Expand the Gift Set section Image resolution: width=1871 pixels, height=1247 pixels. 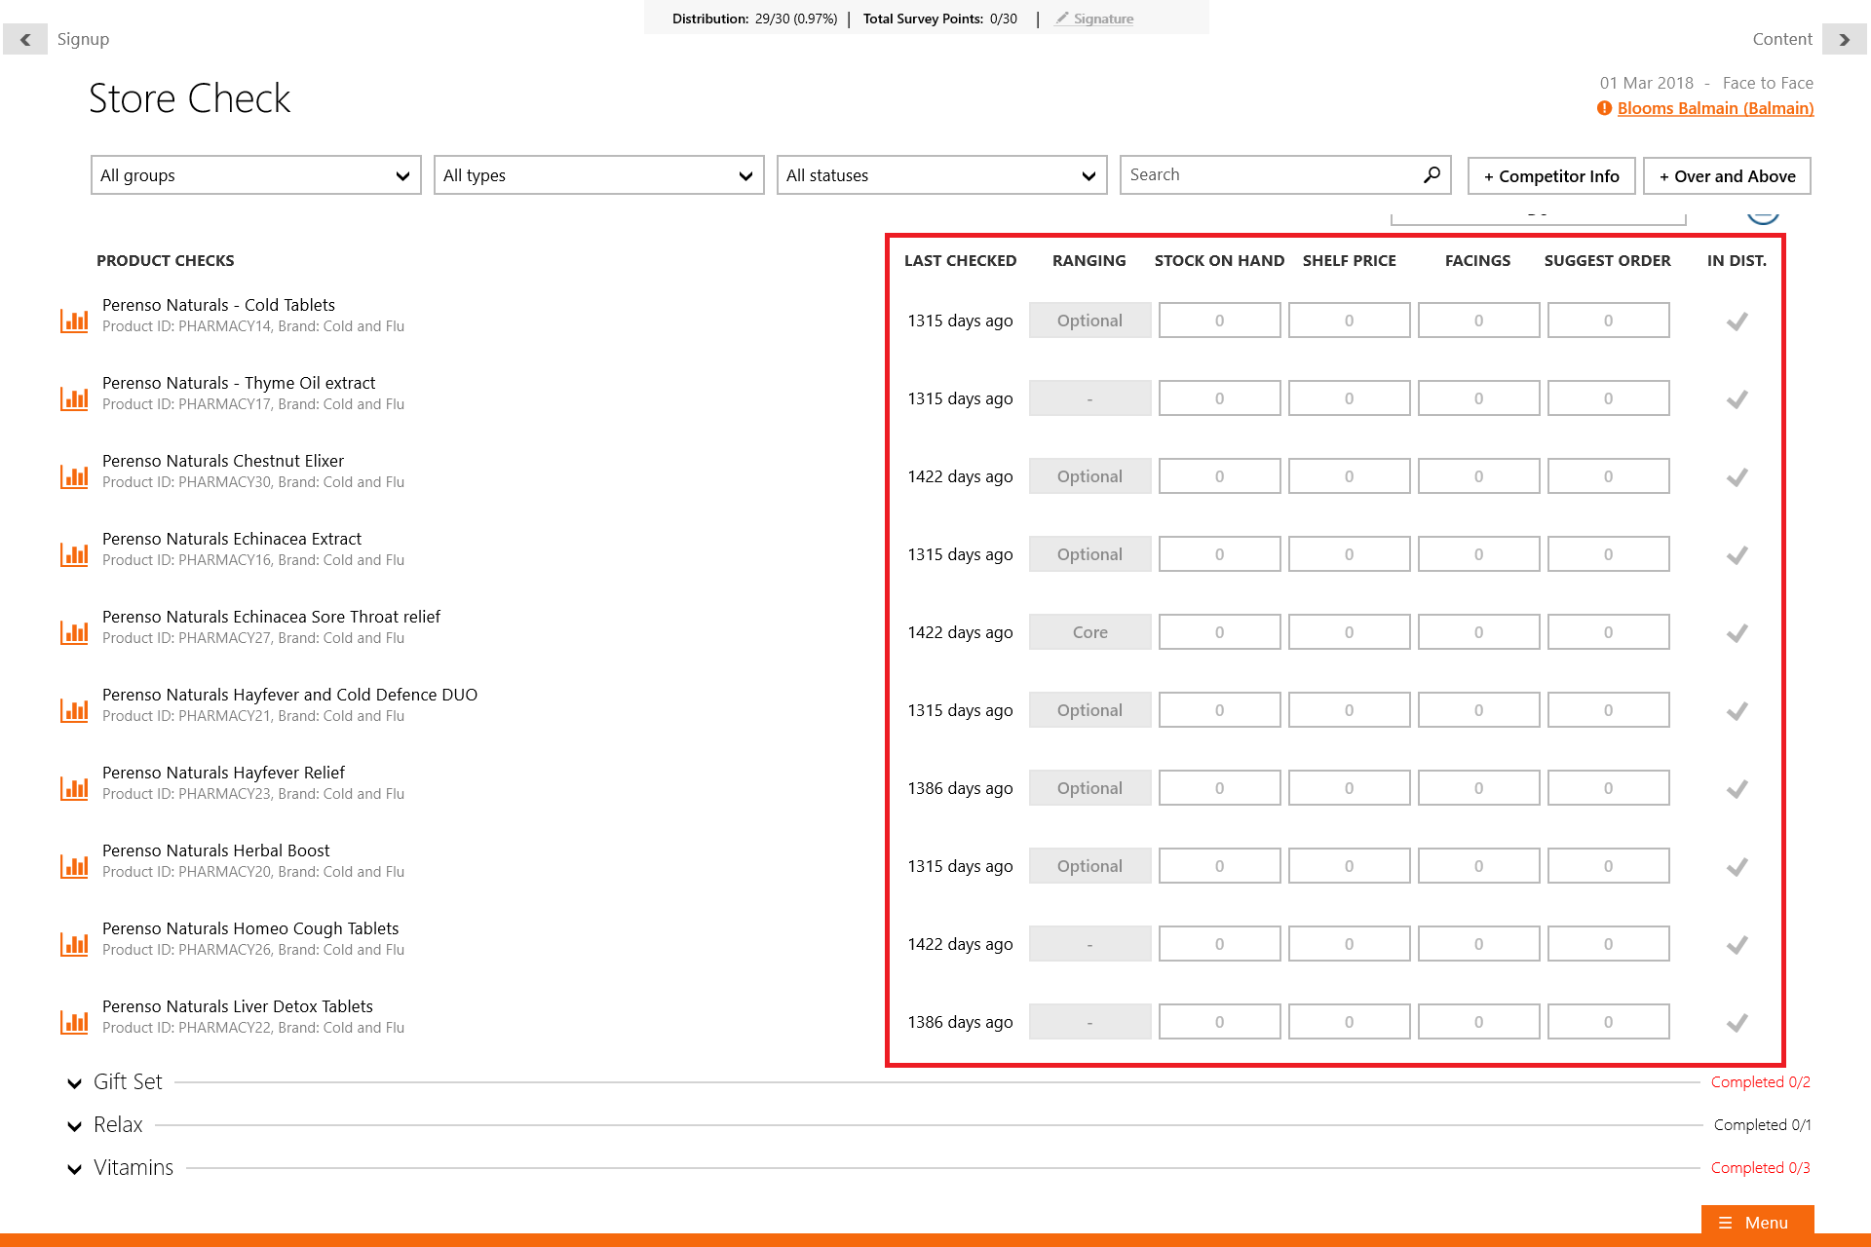tap(75, 1082)
